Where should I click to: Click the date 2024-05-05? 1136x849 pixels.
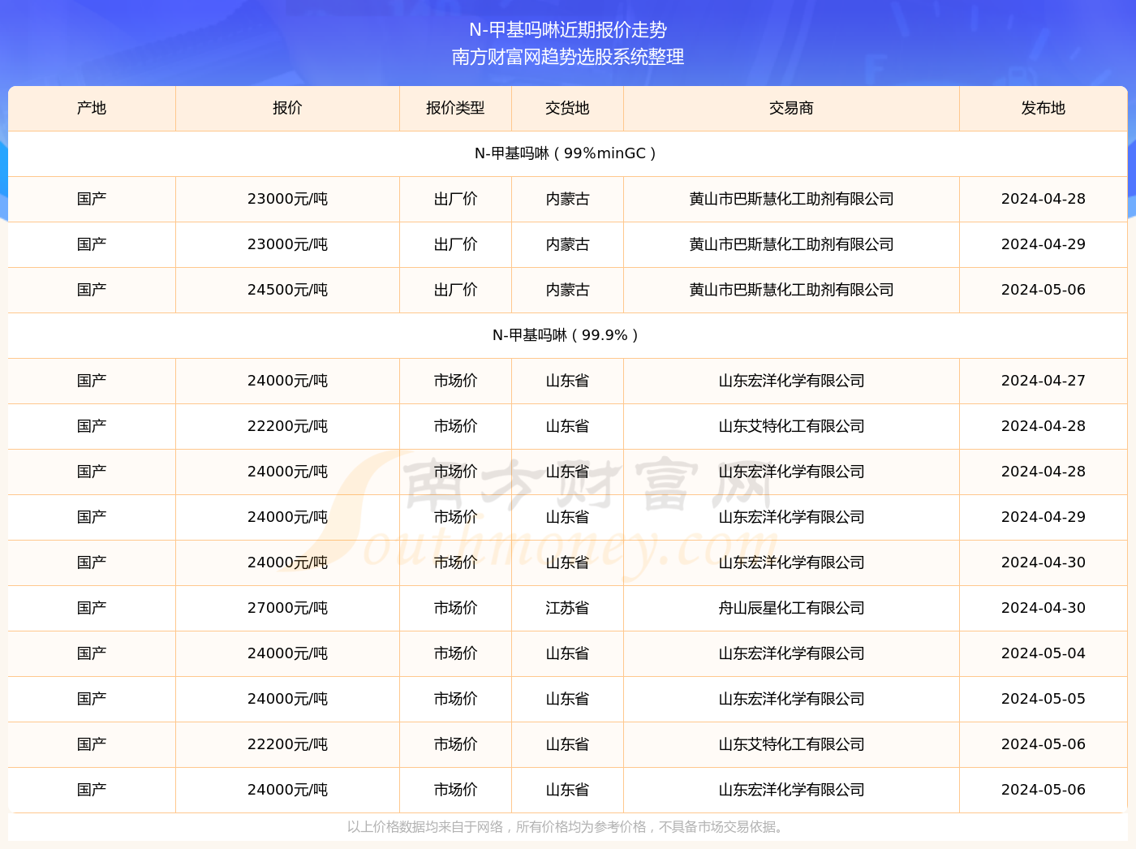coord(1043,699)
